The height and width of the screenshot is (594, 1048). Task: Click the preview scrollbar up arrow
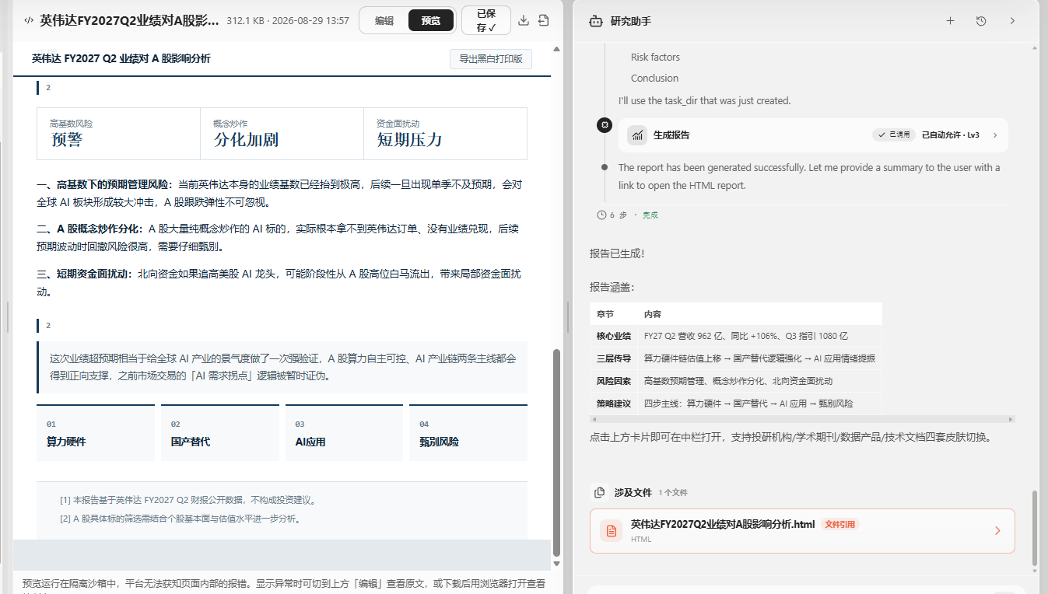pyautogui.click(x=556, y=49)
